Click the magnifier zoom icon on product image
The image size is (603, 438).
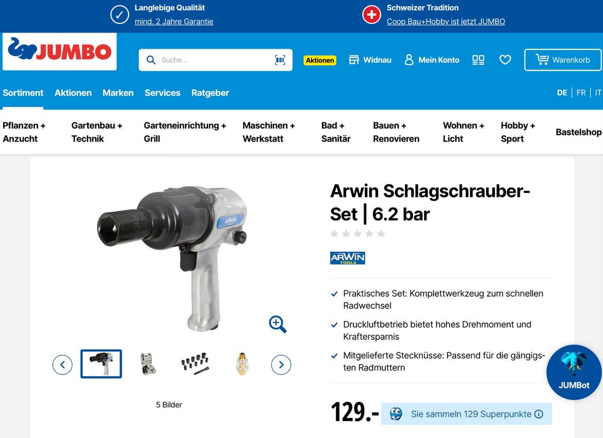pos(277,324)
